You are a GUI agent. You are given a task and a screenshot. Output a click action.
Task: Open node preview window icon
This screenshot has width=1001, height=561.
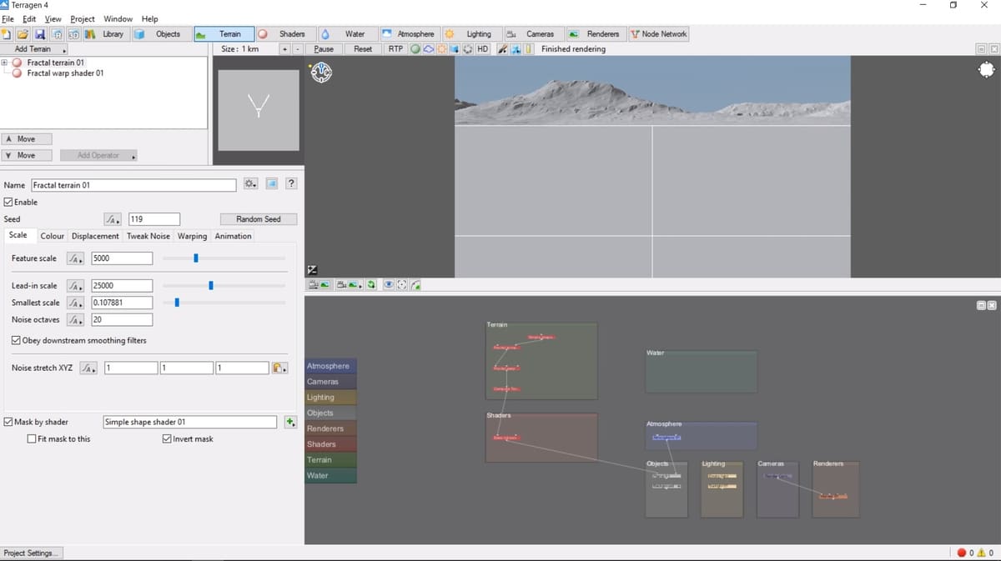tap(272, 183)
